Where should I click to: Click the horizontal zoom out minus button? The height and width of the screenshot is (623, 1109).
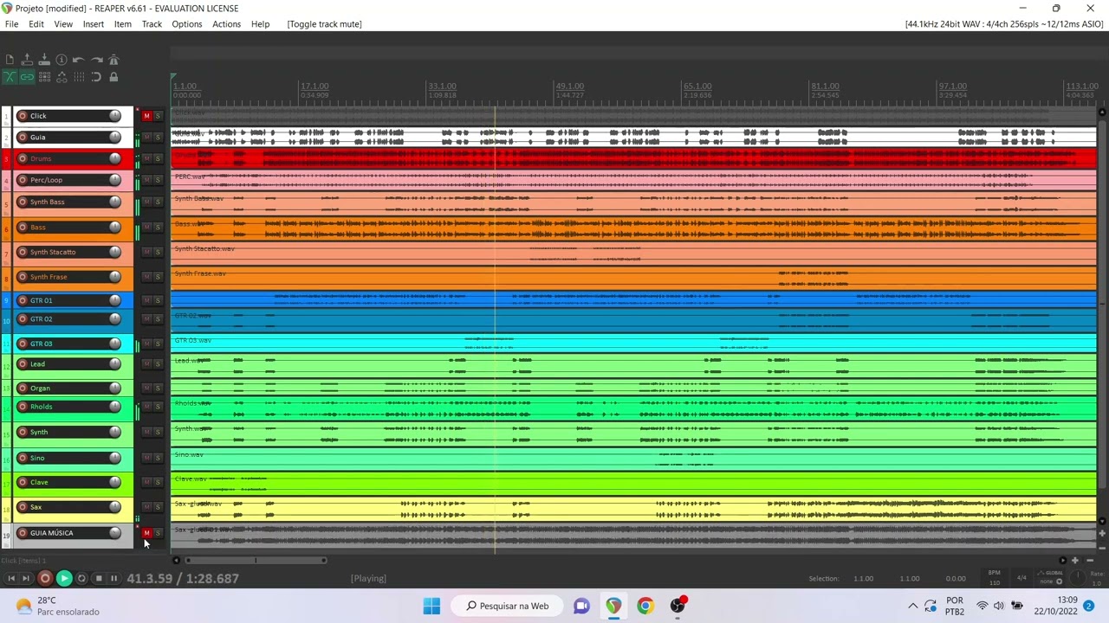(1090, 561)
